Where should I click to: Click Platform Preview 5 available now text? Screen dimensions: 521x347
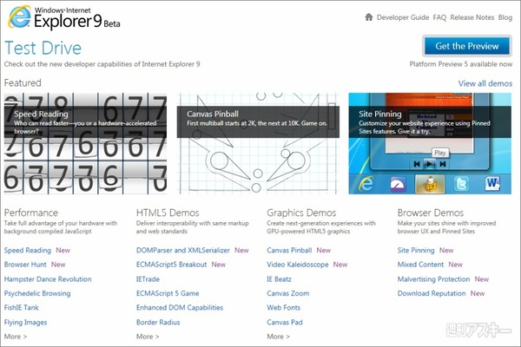[x=461, y=64]
